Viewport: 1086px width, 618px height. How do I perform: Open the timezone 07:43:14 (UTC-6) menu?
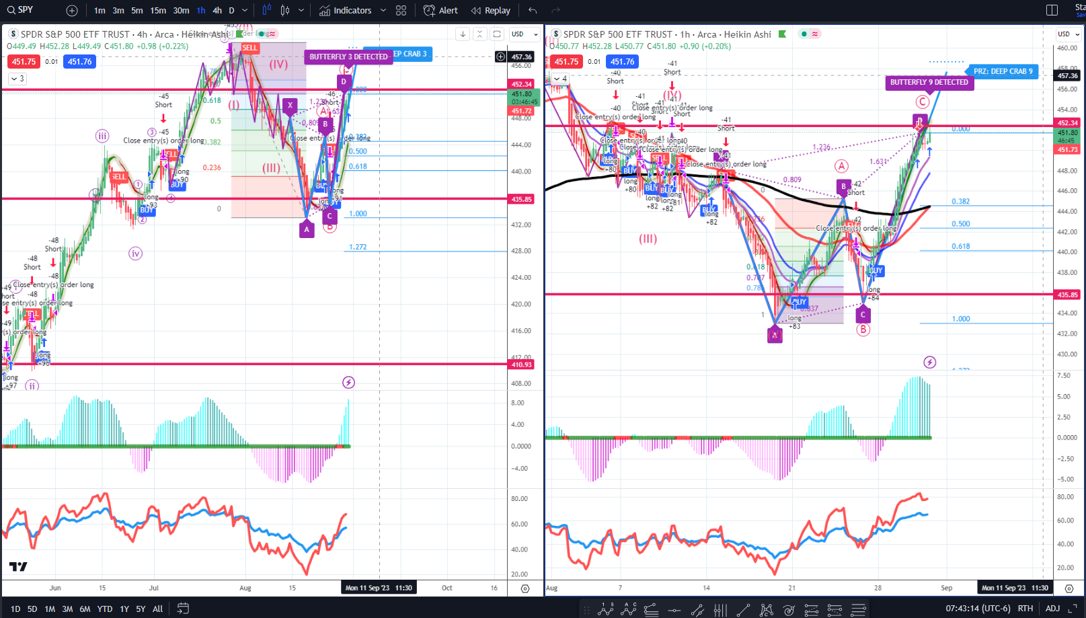pyautogui.click(x=978, y=609)
